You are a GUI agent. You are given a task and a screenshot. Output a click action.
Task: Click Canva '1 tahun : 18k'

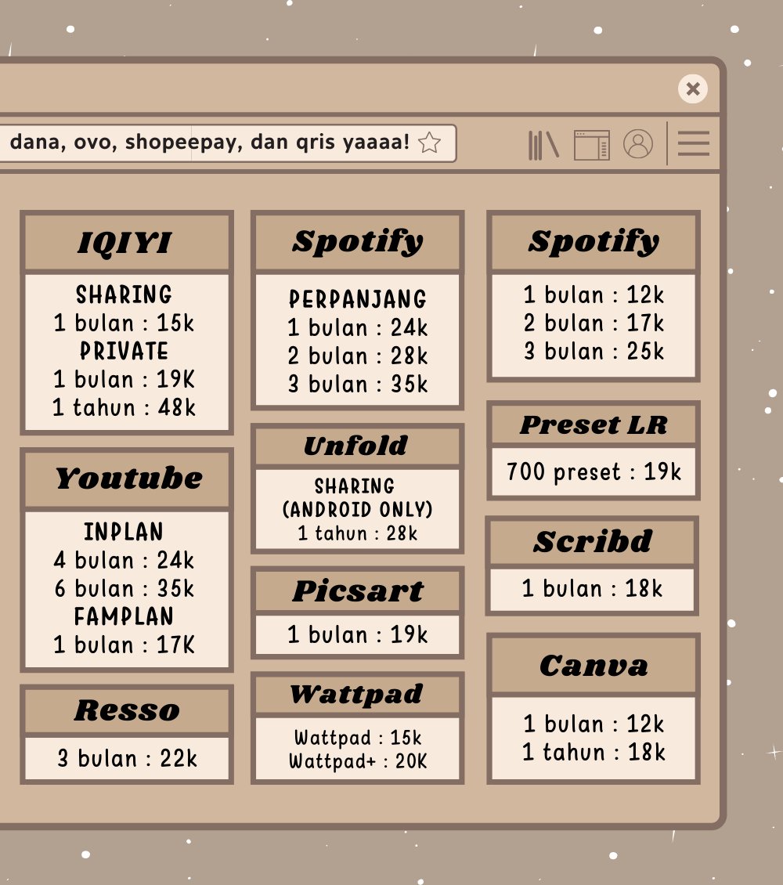click(x=594, y=752)
